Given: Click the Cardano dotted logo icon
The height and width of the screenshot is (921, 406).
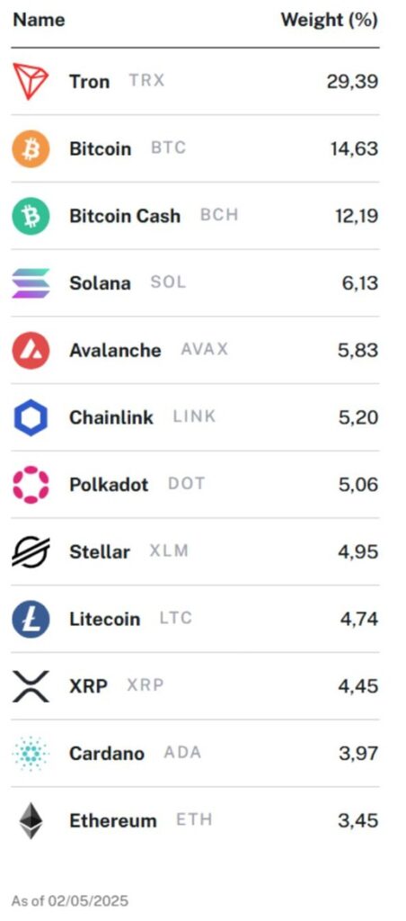Looking at the screenshot, I should coord(31,754).
